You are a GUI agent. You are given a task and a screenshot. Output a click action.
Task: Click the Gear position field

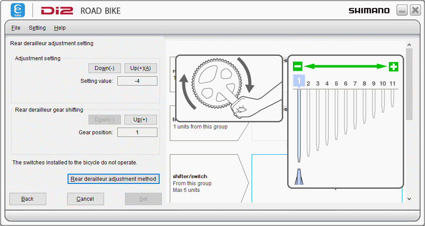[x=137, y=132]
